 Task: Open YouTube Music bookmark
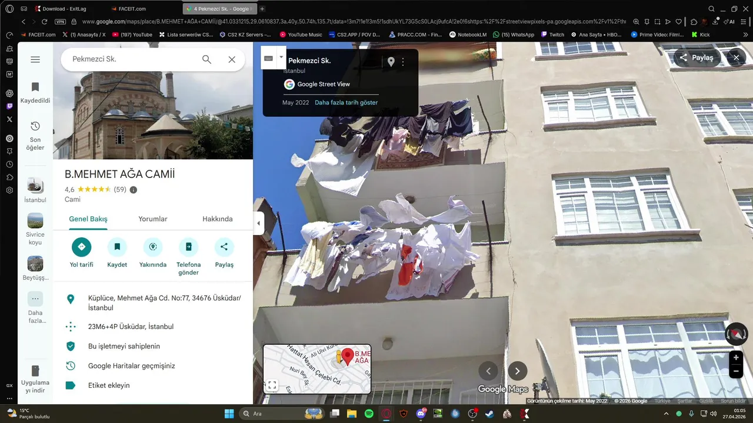pos(301,35)
